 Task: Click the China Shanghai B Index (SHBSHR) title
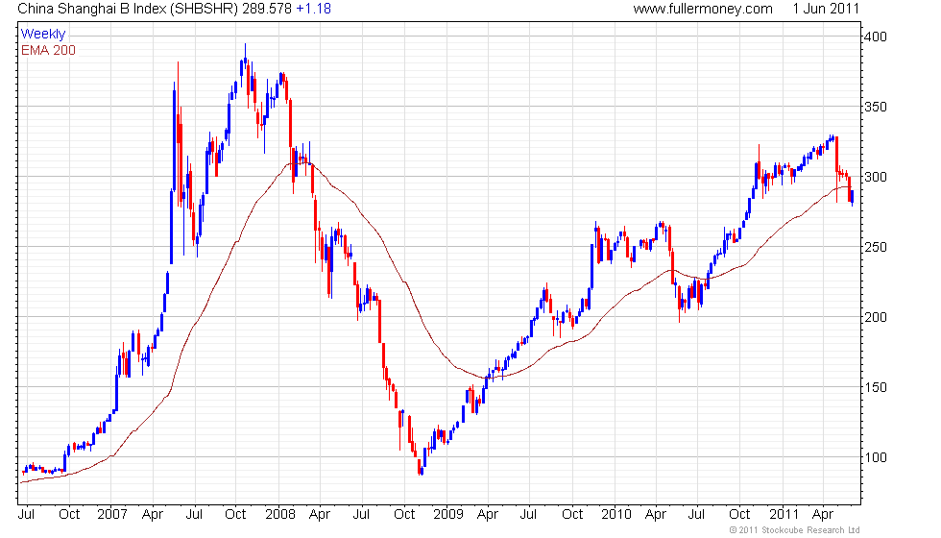click(x=128, y=9)
